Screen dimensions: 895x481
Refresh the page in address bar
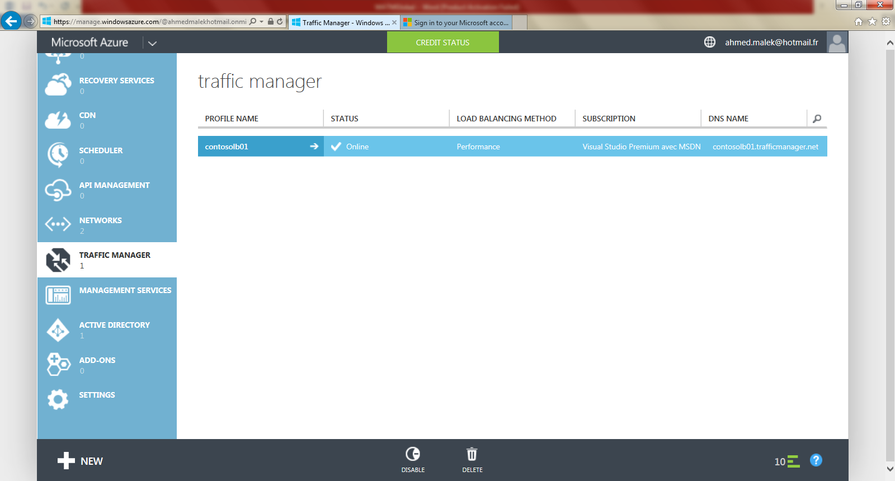[x=280, y=21]
